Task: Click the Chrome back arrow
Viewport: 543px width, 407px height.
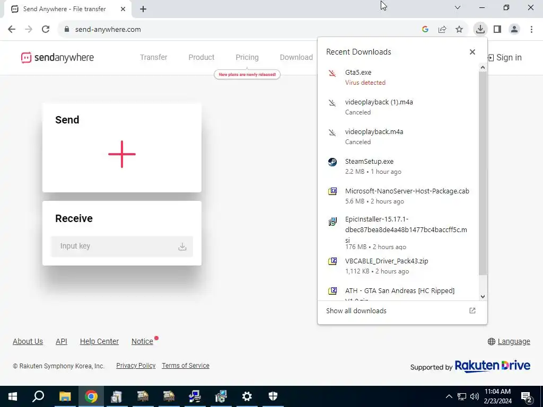Action: (12, 30)
